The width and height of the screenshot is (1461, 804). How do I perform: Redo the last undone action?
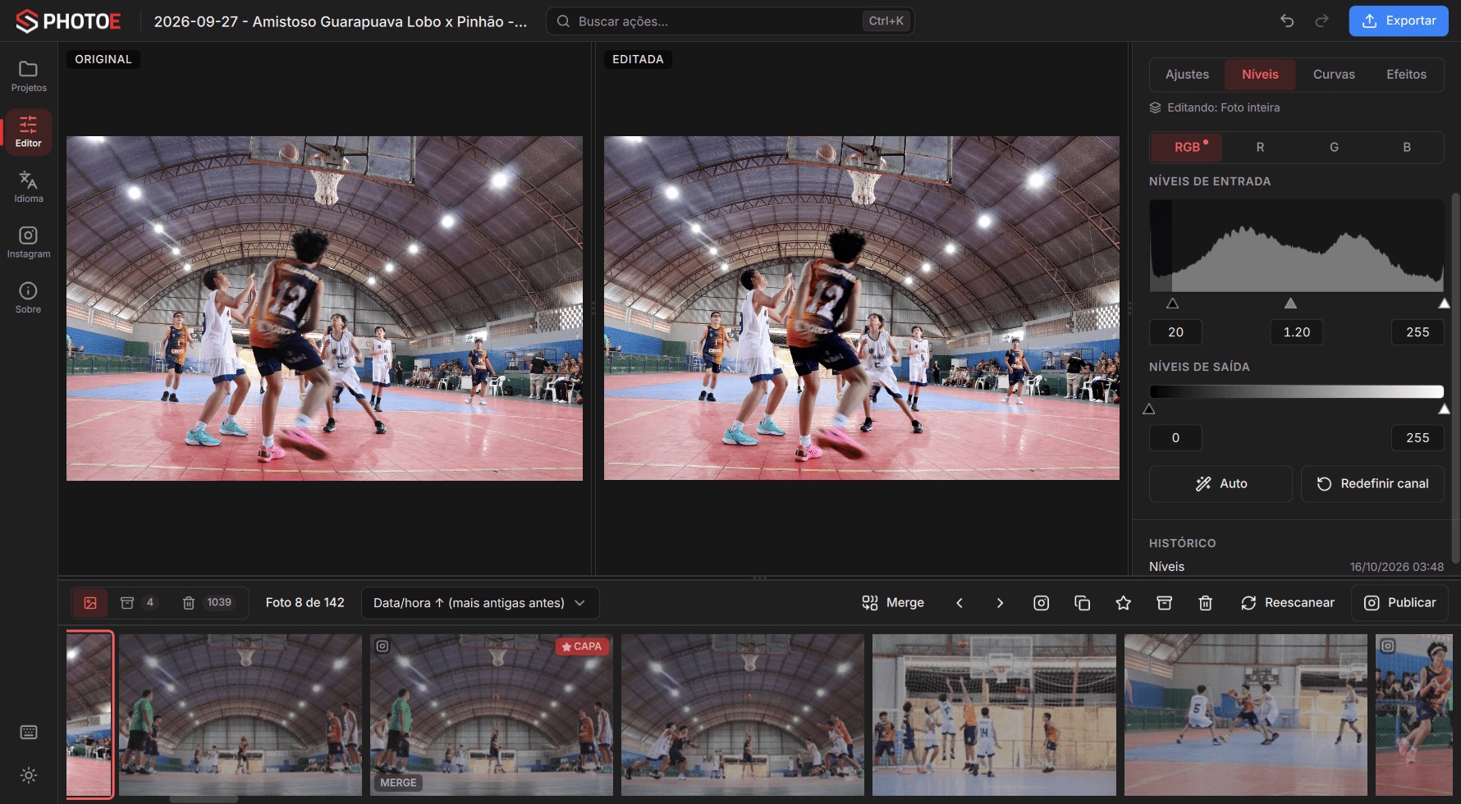[1321, 21]
